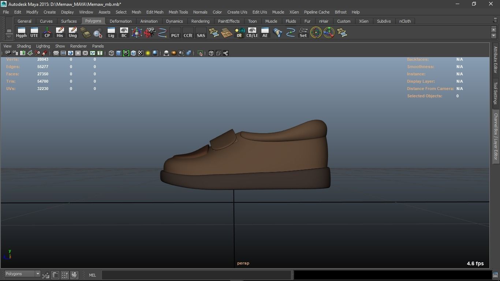
Task: Open the Channel Box / Layer Editor side tab
Action: (x=496, y=136)
